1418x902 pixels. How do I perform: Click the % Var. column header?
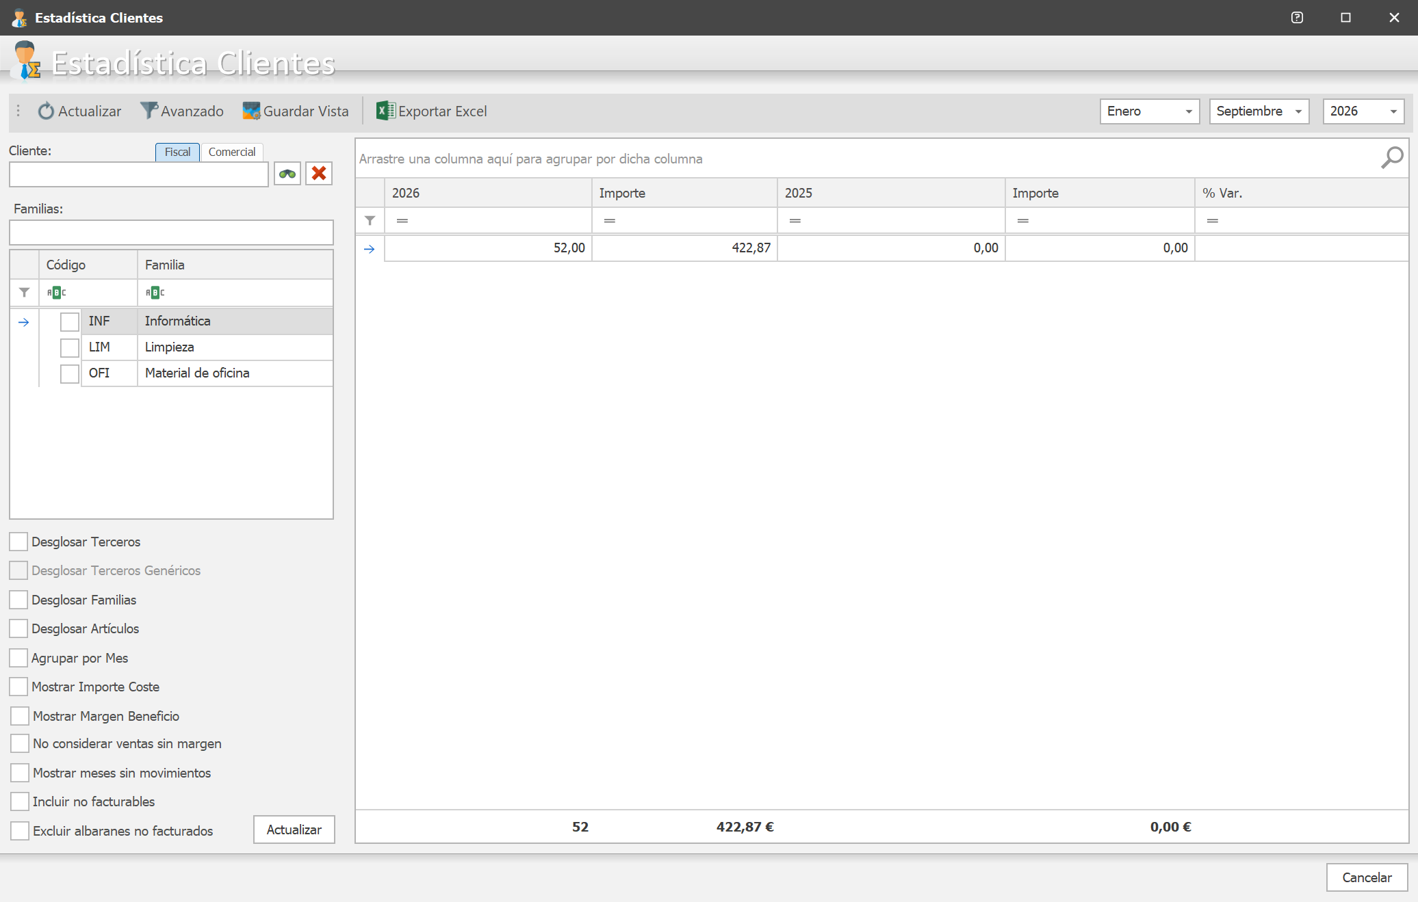click(1301, 193)
